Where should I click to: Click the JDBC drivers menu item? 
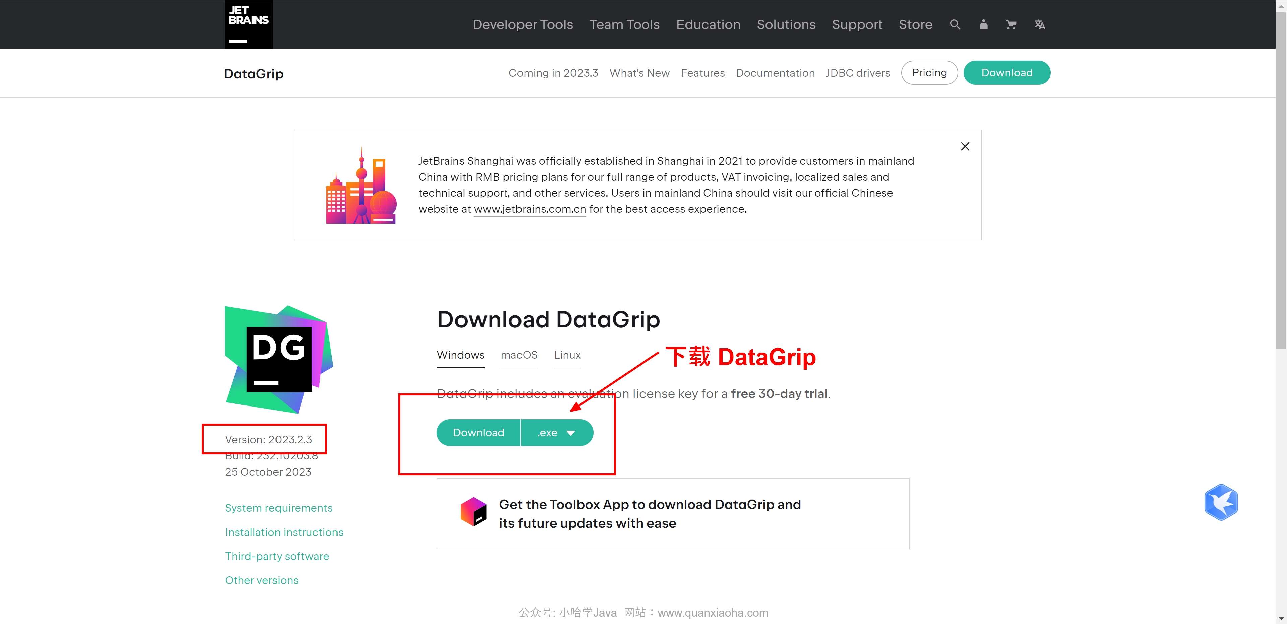point(858,73)
